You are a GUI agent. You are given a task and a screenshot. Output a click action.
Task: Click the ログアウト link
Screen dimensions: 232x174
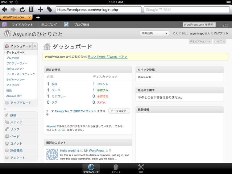pyautogui.click(x=221, y=33)
